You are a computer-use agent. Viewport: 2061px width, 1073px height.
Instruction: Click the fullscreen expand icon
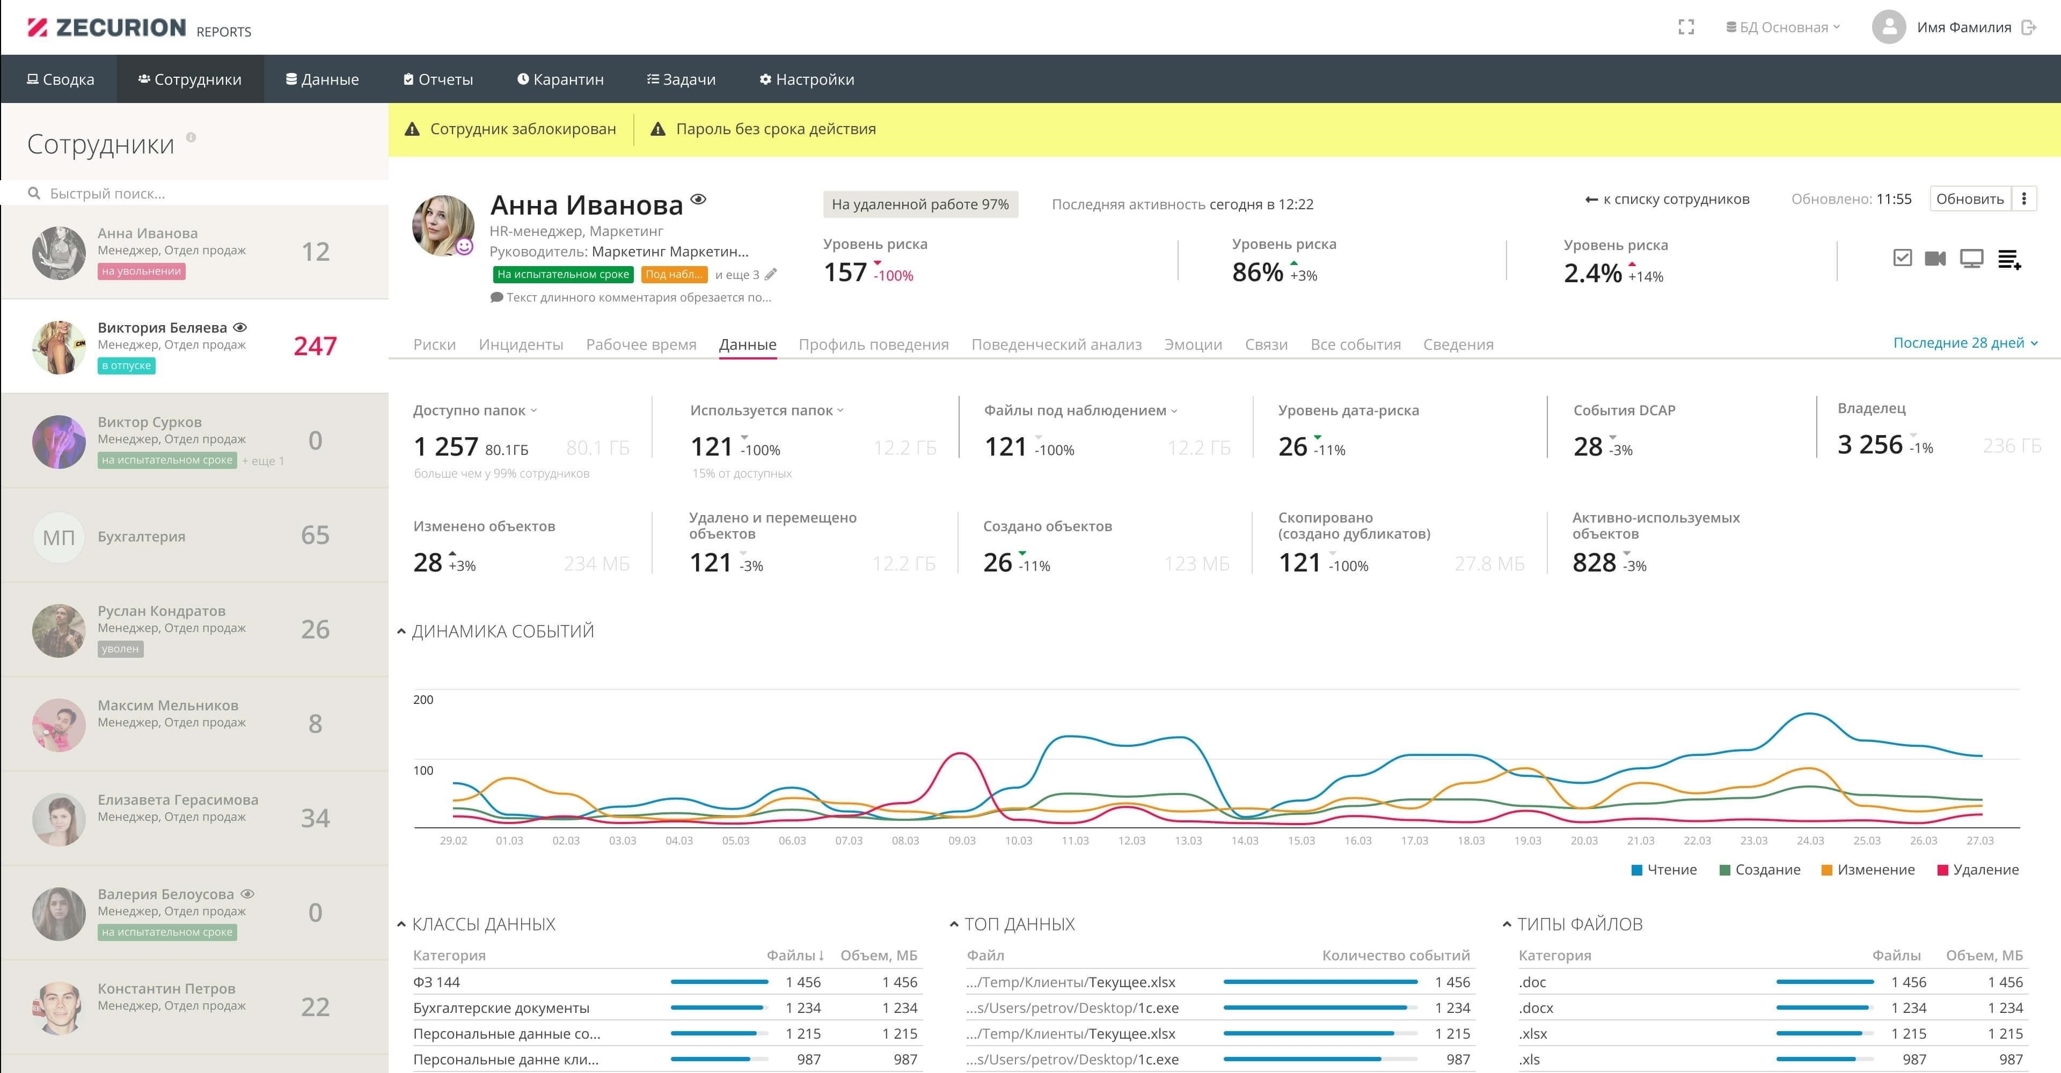point(1686,27)
